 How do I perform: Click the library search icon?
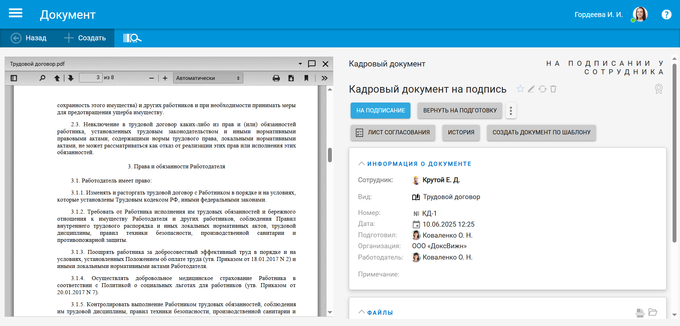tap(132, 38)
